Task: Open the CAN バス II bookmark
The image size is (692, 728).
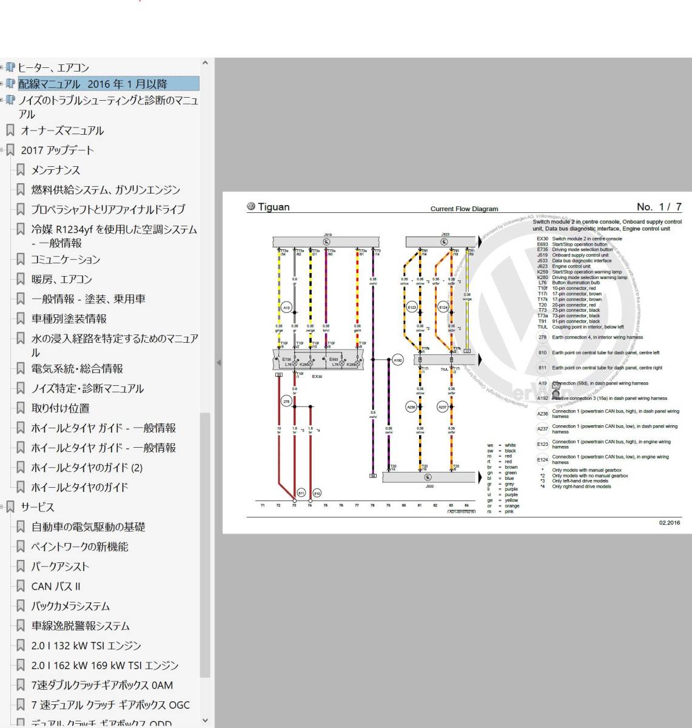Action: click(56, 587)
